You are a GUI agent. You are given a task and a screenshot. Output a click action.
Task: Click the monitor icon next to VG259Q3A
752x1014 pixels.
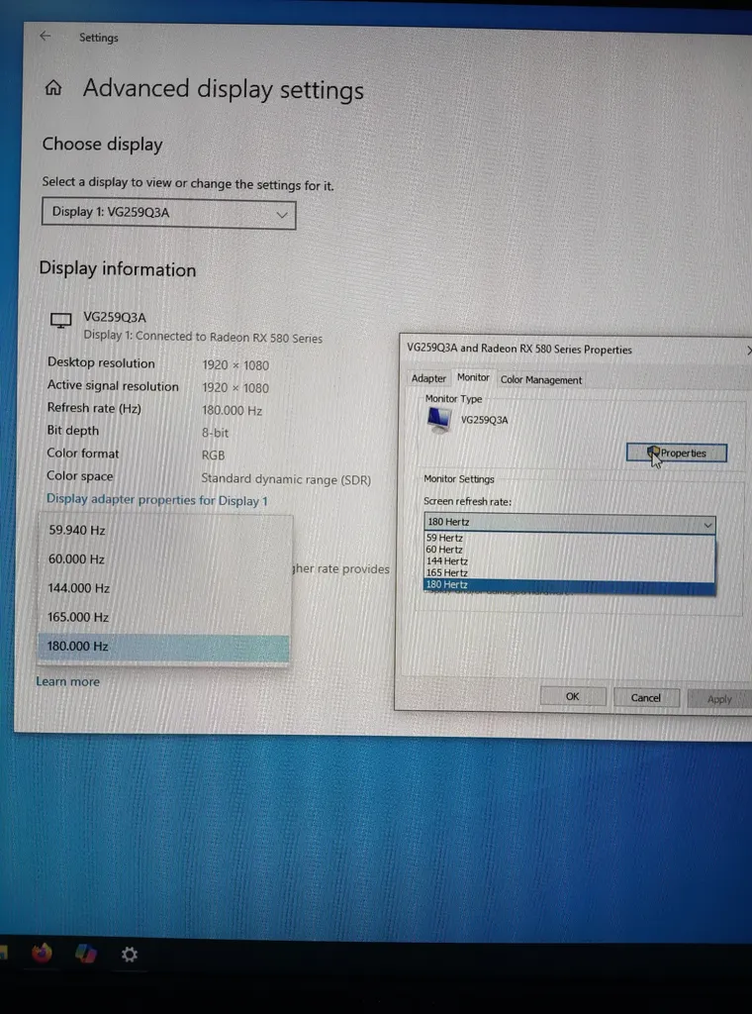61,319
